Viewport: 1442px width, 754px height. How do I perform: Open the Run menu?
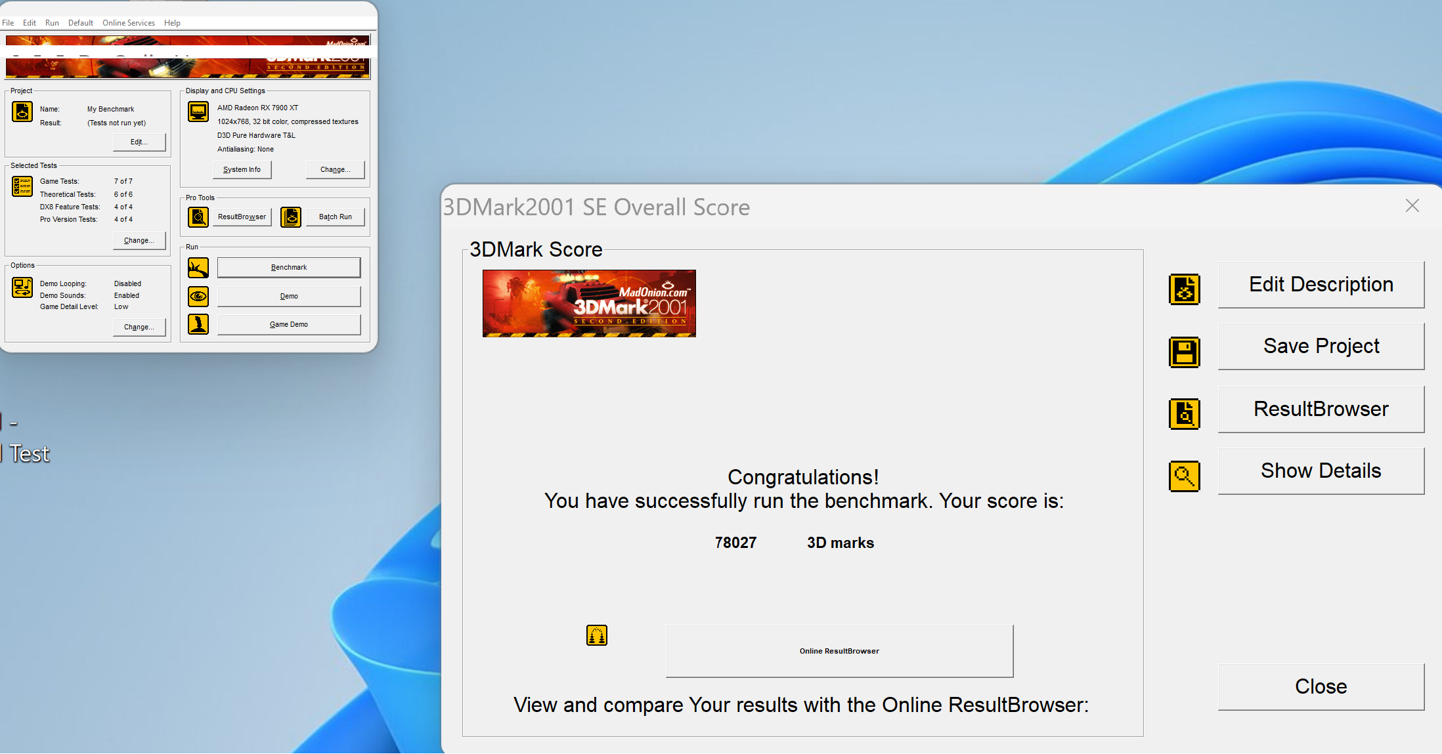52,23
